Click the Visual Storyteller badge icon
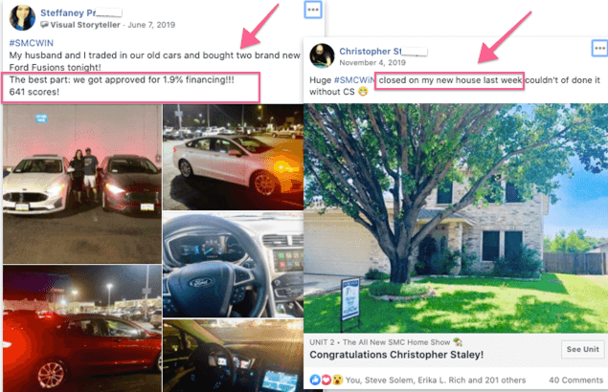Viewport: 608px width, 392px height. point(45,25)
